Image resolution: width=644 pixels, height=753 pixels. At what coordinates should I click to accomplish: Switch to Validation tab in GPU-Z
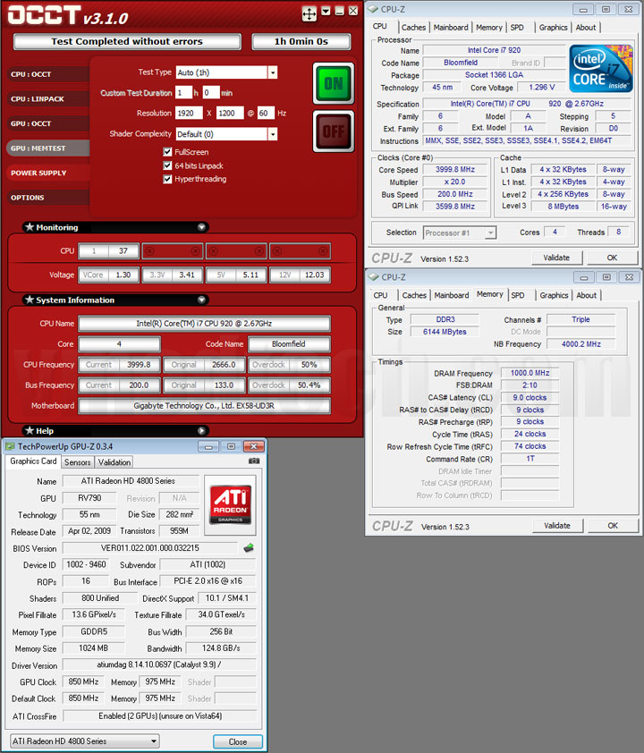click(x=114, y=462)
